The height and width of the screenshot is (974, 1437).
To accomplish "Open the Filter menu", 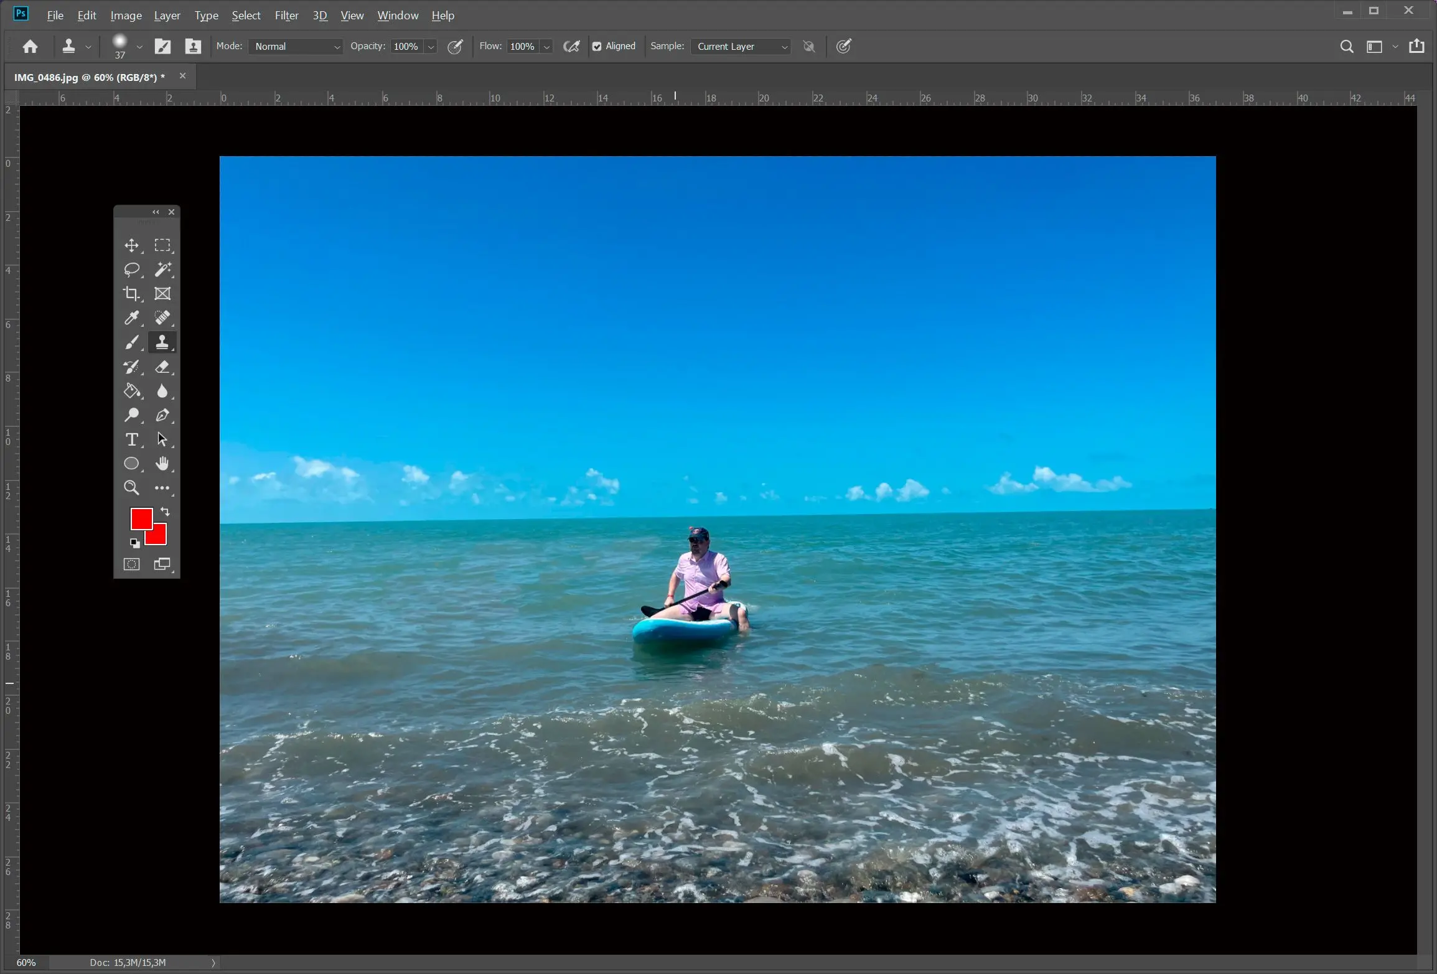I will [x=286, y=15].
